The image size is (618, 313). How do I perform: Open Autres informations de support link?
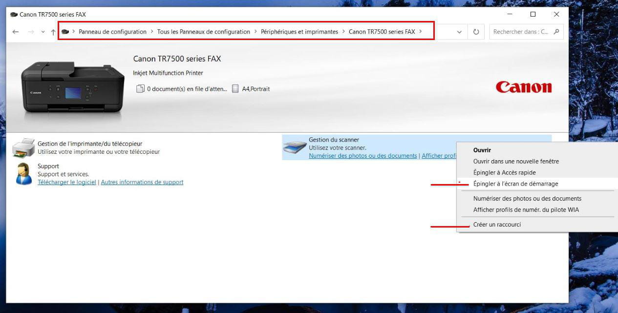pyautogui.click(x=142, y=182)
